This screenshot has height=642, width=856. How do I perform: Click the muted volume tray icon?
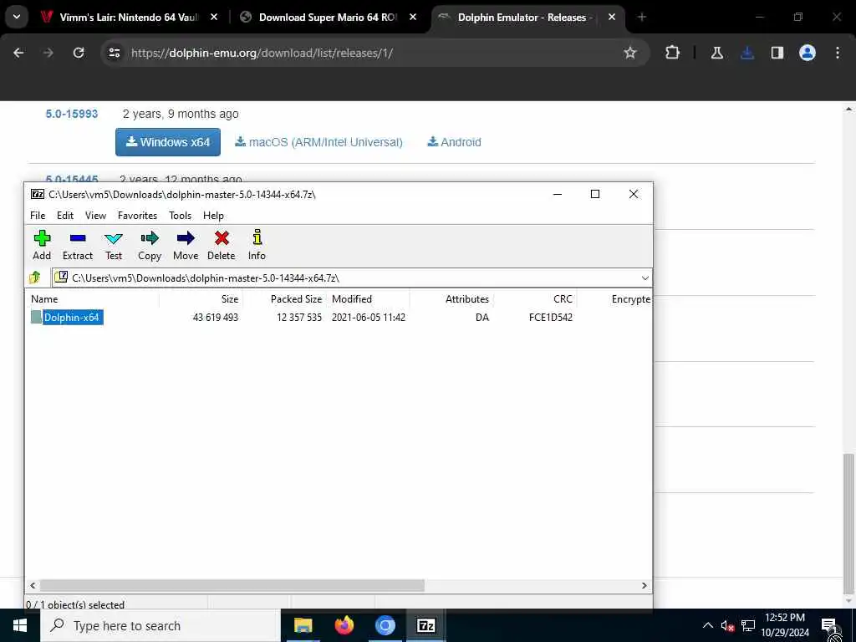point(727,625)
